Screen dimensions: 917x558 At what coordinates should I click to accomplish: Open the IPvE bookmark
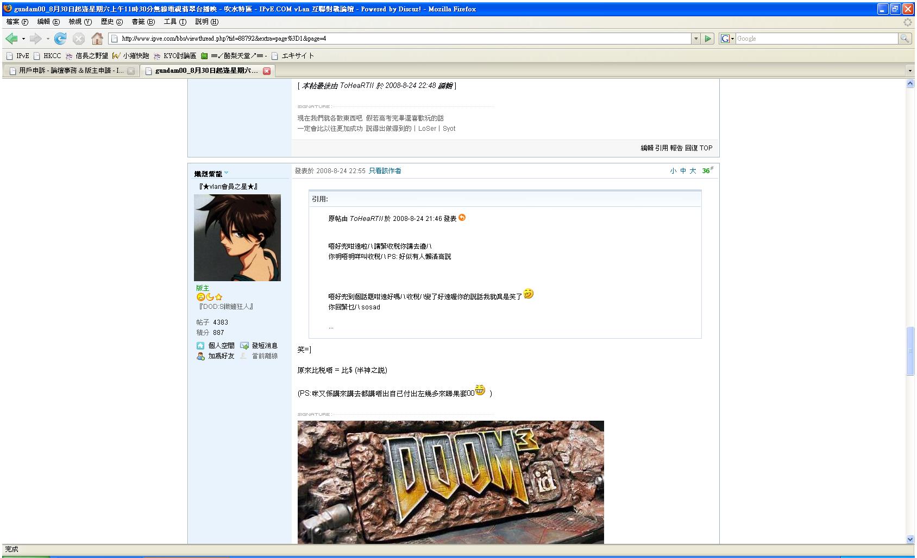18,56
